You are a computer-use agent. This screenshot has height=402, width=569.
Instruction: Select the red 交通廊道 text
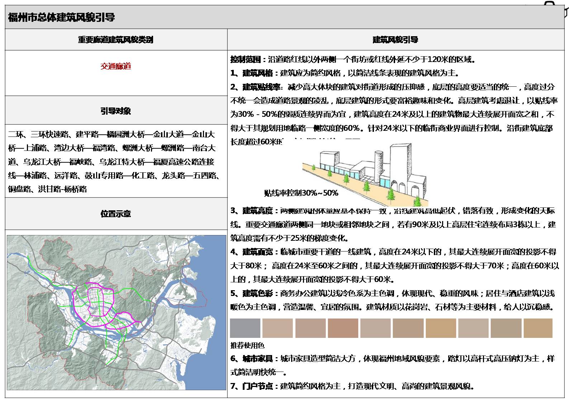tap(116, 66)
